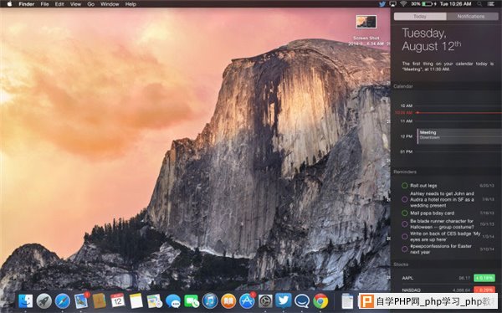Open Contacts brown book icon in Dock

tap(100, 301)
